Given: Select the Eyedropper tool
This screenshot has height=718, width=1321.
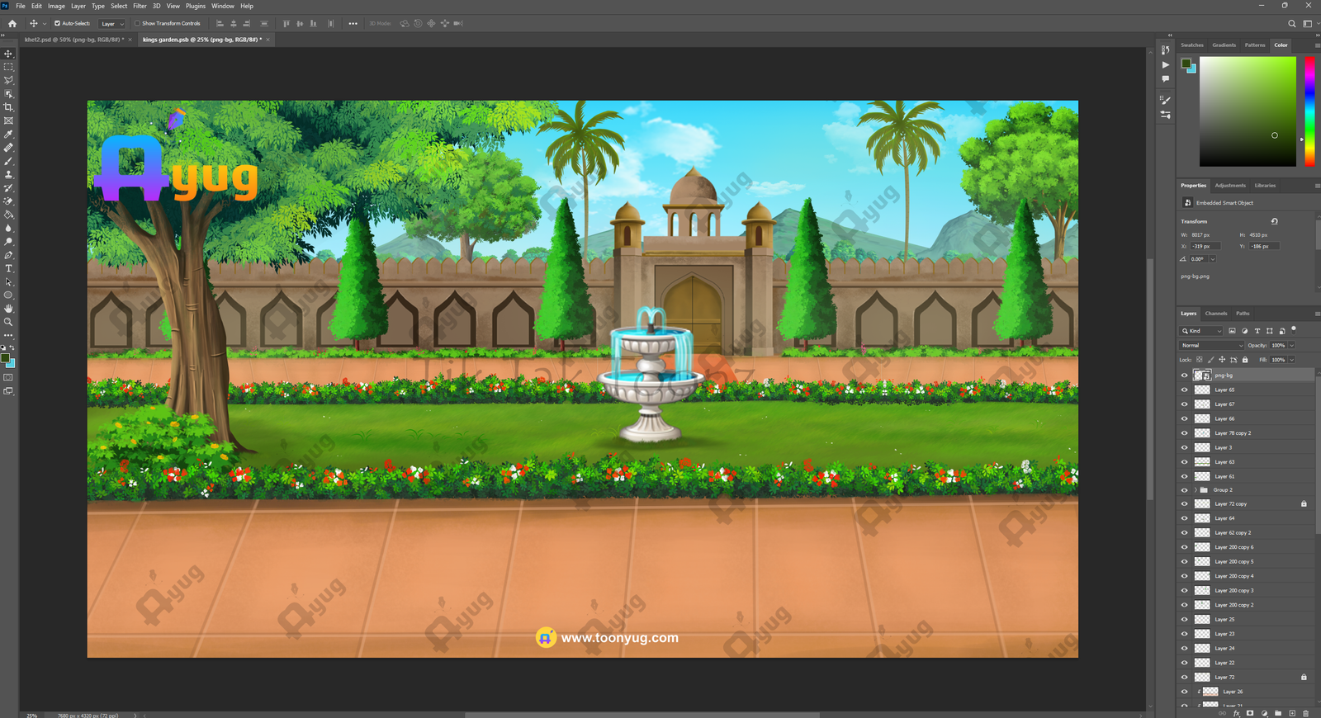Looking at the screenshot, I should point(9,134).
